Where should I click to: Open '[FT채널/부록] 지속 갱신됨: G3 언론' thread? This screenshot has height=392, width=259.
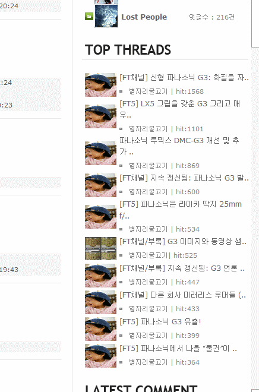click(182, 268)
